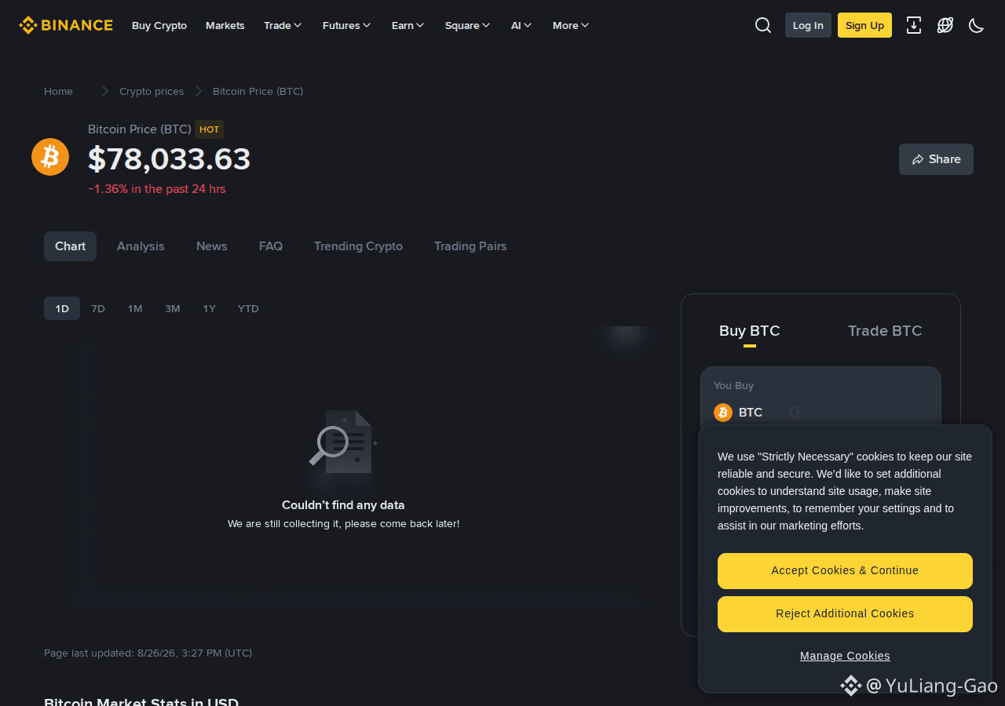Go to Home breadcrumb link
Screen dimensions: 1005x706
pos(58,91)
